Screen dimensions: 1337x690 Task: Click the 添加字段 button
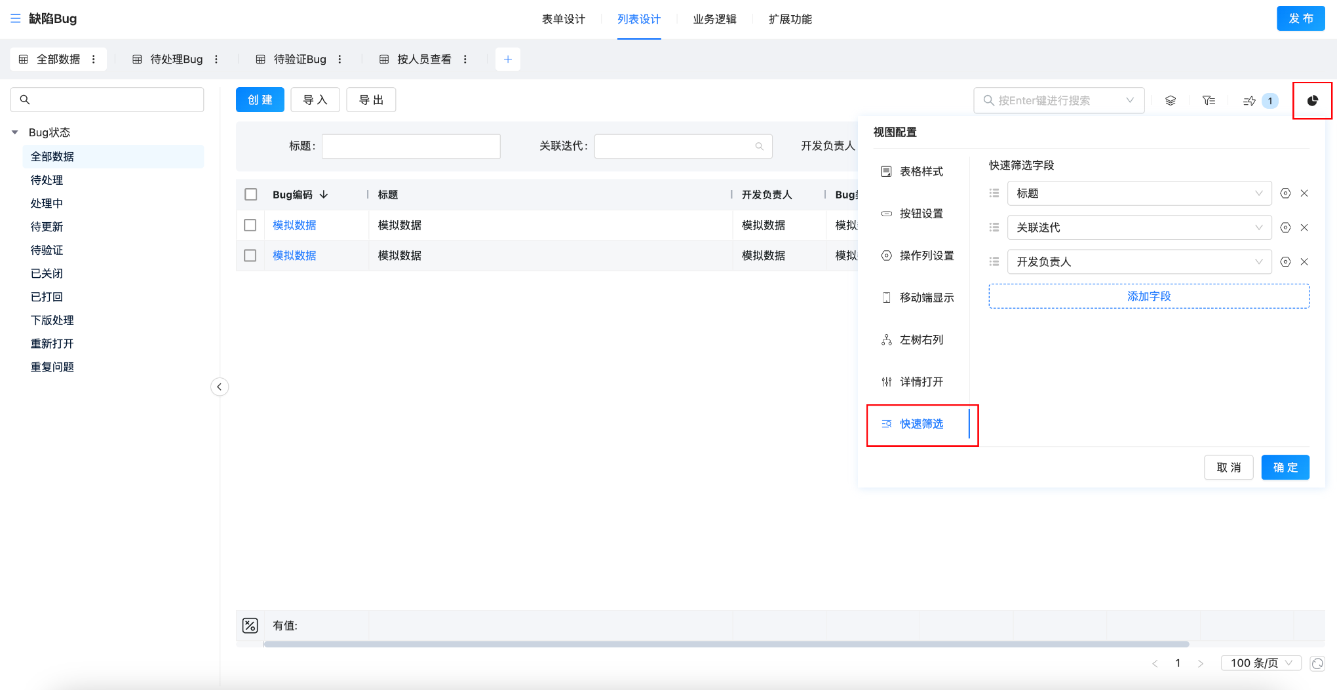(x=1148, y=296)
